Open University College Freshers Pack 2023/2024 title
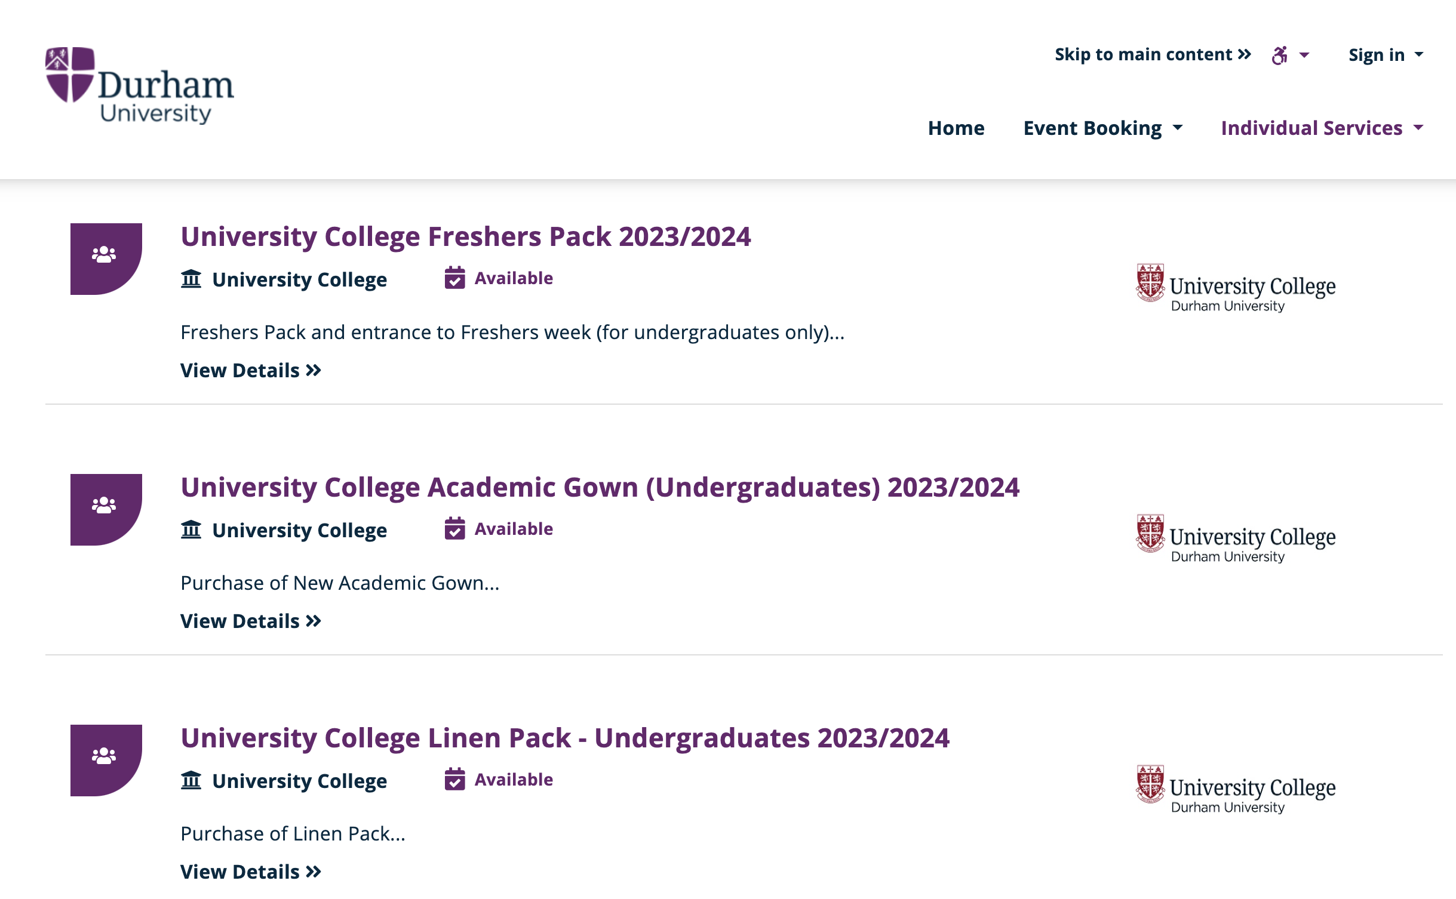This screenshot has width=1456, height=899. pos(466,236)
